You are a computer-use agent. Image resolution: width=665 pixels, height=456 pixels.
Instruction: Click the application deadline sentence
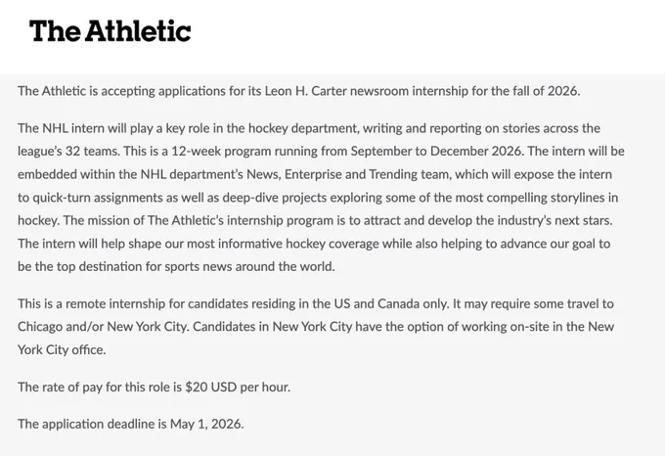point(131,424)
